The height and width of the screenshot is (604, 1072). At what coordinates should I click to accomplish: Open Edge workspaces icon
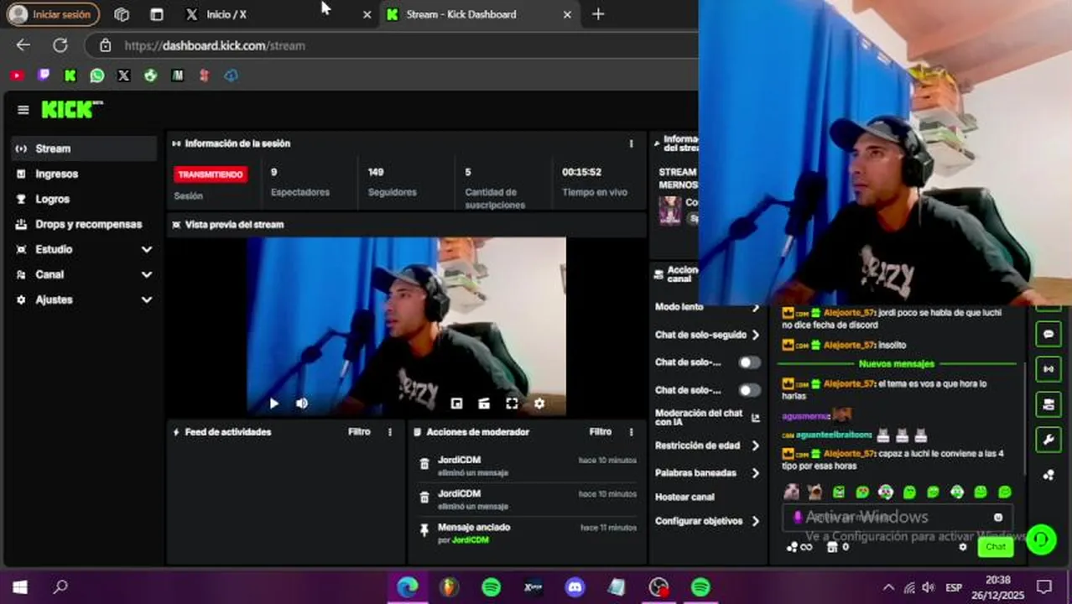click(122, 14)
